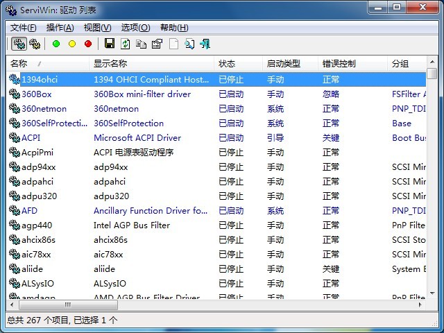Switch to the services list view icon
This screenshot has height=333, width=444.
[35, 44]
